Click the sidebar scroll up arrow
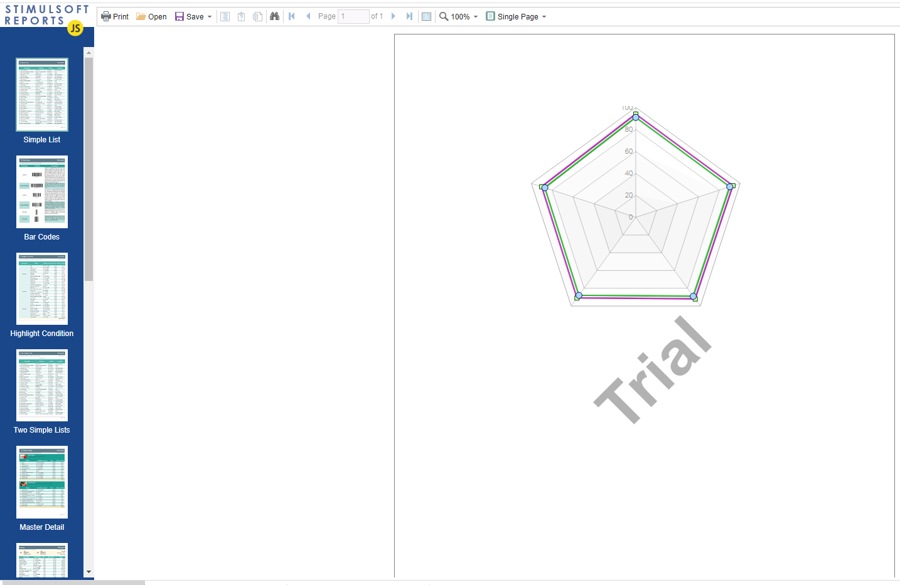Screen dimensions: 900x585 click(x=88, y=53)
